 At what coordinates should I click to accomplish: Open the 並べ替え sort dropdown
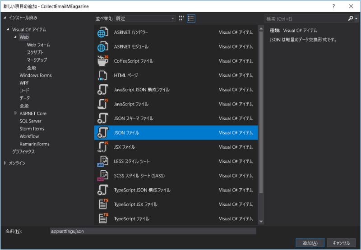pos(145,18)
